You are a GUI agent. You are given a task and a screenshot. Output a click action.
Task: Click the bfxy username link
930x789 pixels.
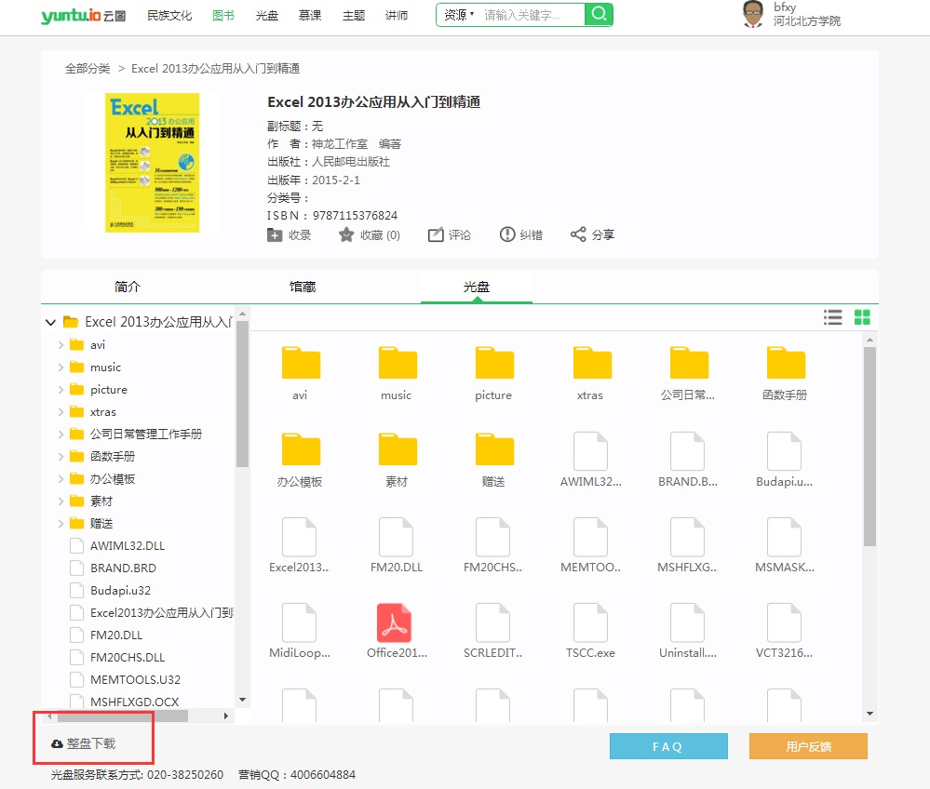point(785,7)
